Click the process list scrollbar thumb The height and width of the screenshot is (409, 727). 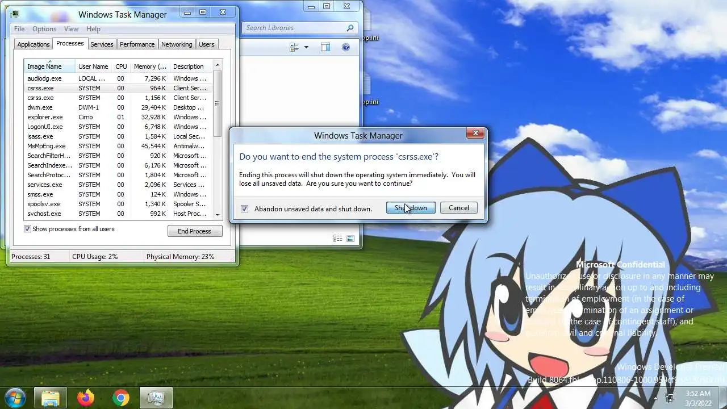click(x=217, y=103)
